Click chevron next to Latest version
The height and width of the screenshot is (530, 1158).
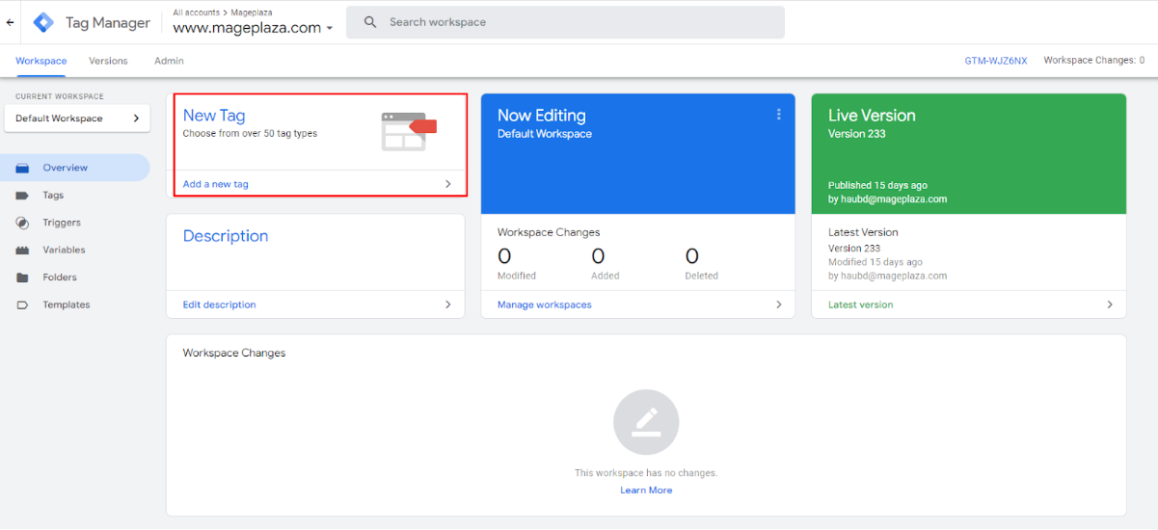(1110, 305)
